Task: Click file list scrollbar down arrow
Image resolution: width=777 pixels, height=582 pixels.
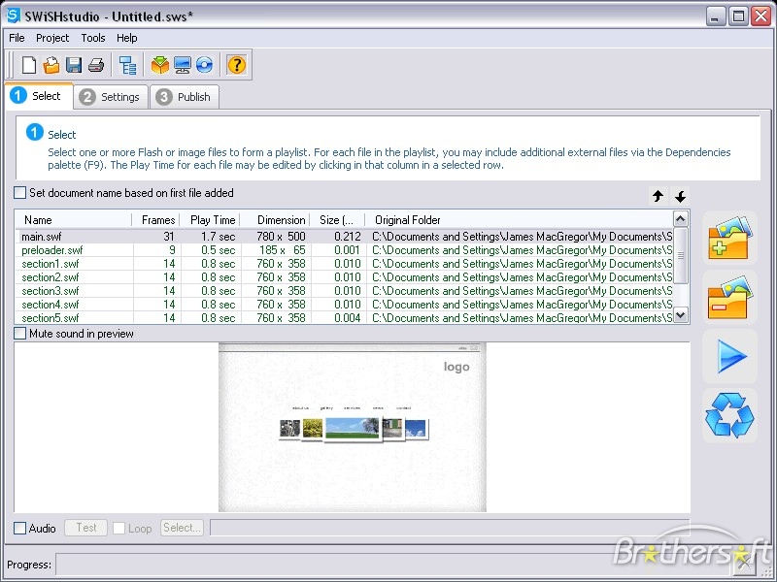Action: tap(681, 314)
